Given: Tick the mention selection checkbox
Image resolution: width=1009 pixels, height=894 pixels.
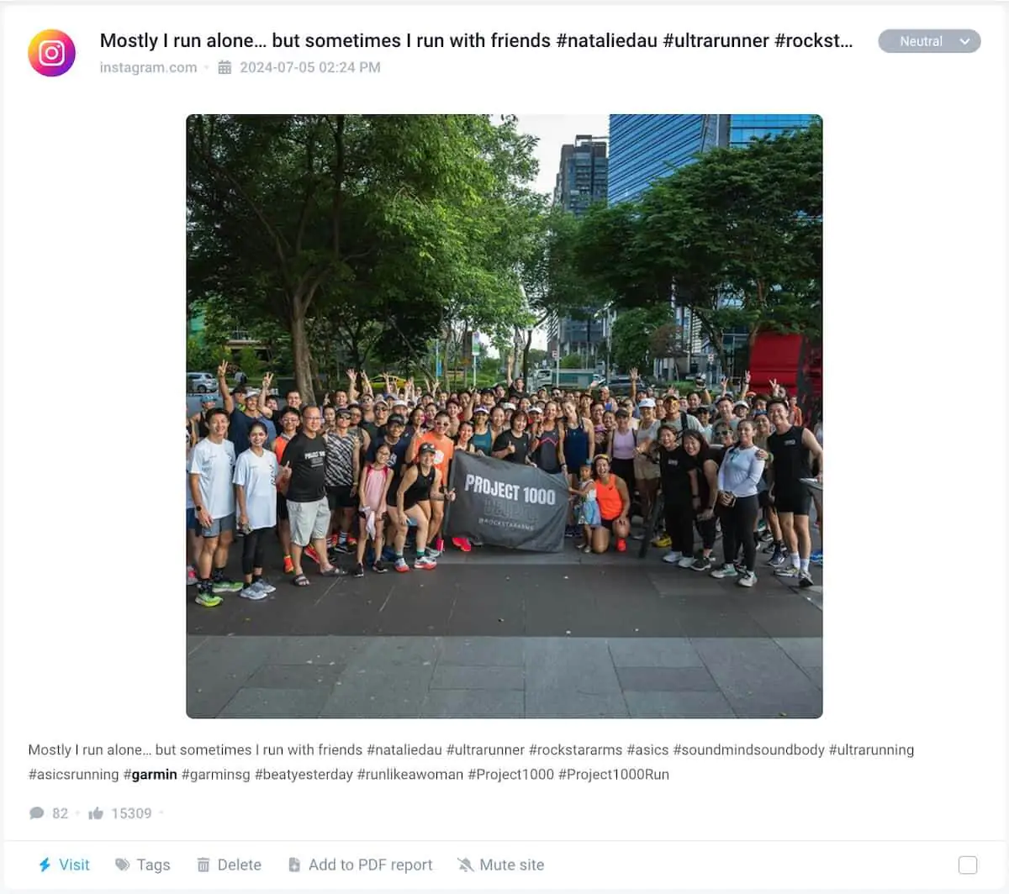Looking at the screenshot, I should tap(968, 865).
